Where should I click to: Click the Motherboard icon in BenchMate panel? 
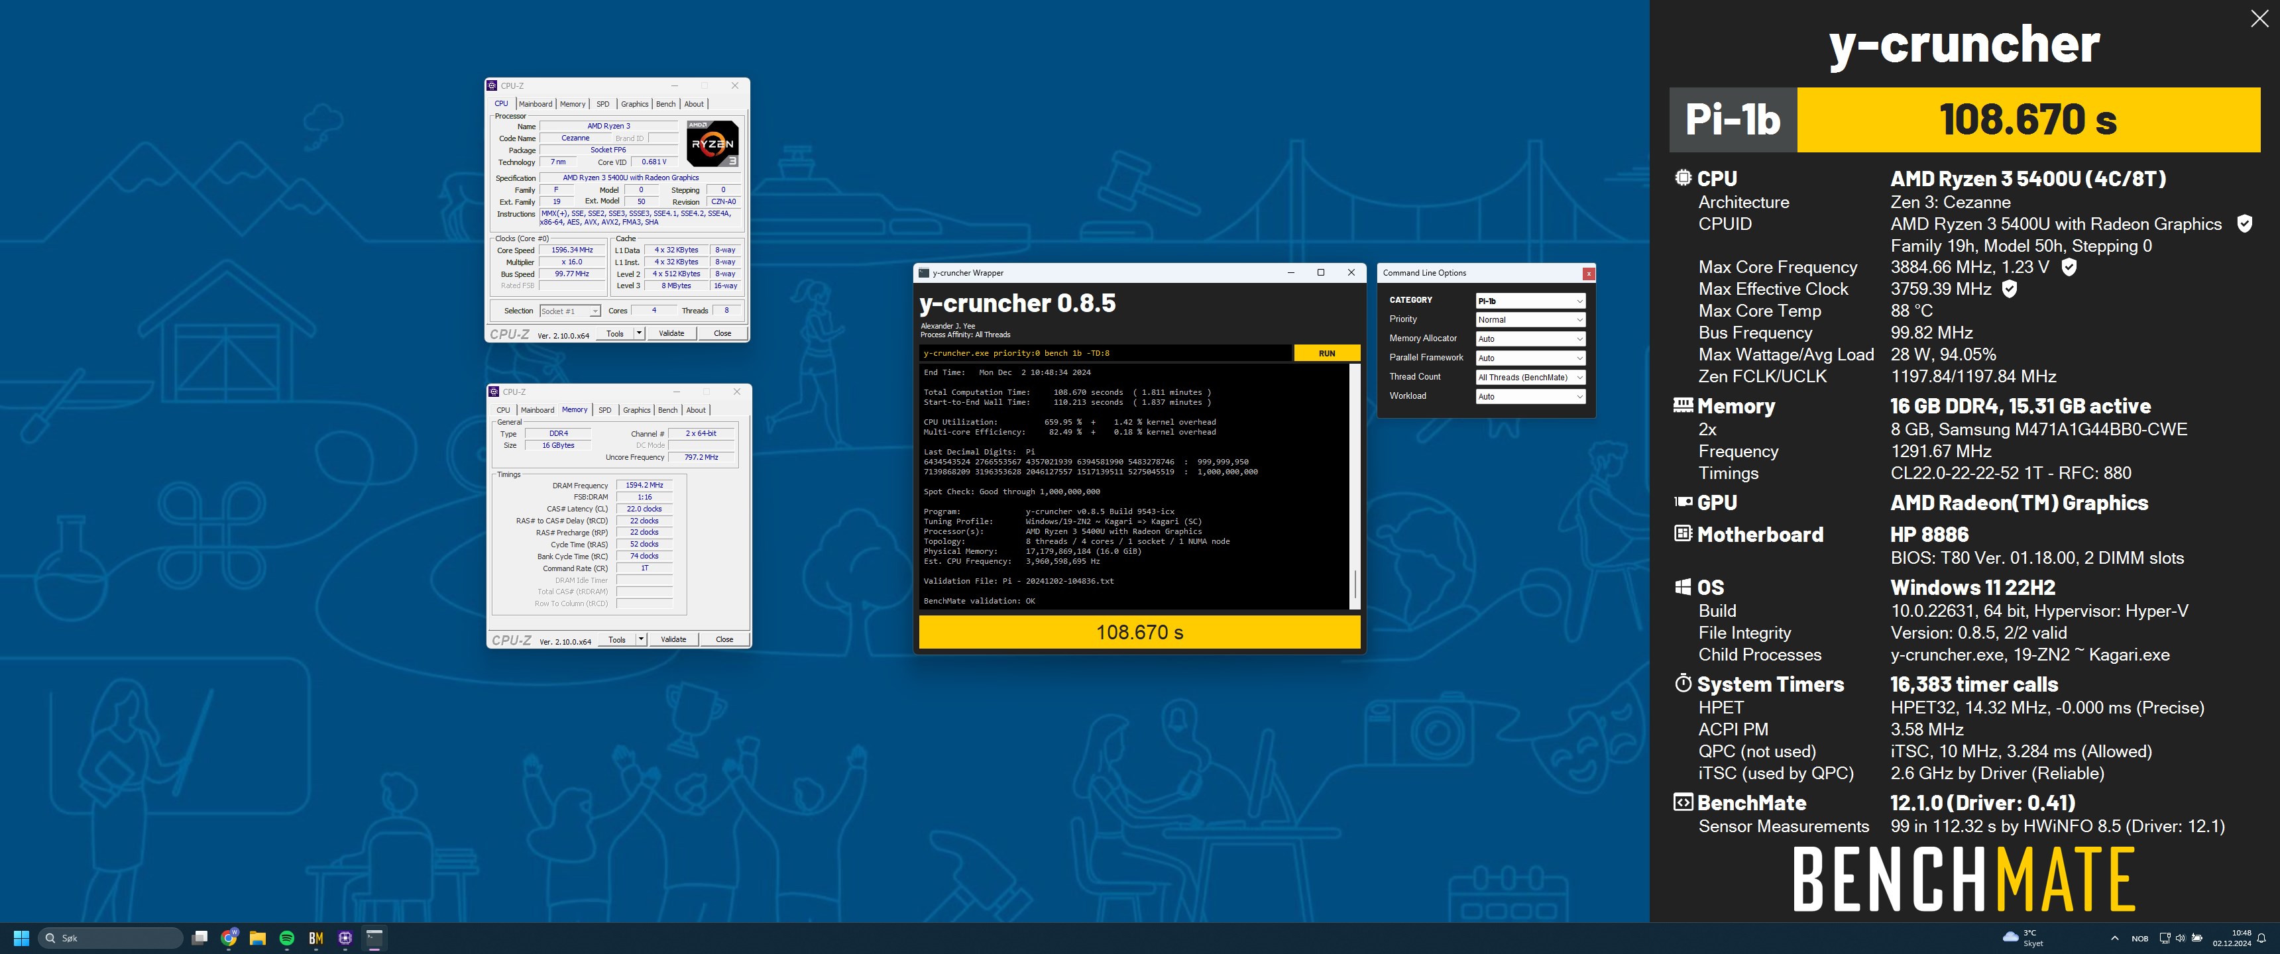(1683, 533)
